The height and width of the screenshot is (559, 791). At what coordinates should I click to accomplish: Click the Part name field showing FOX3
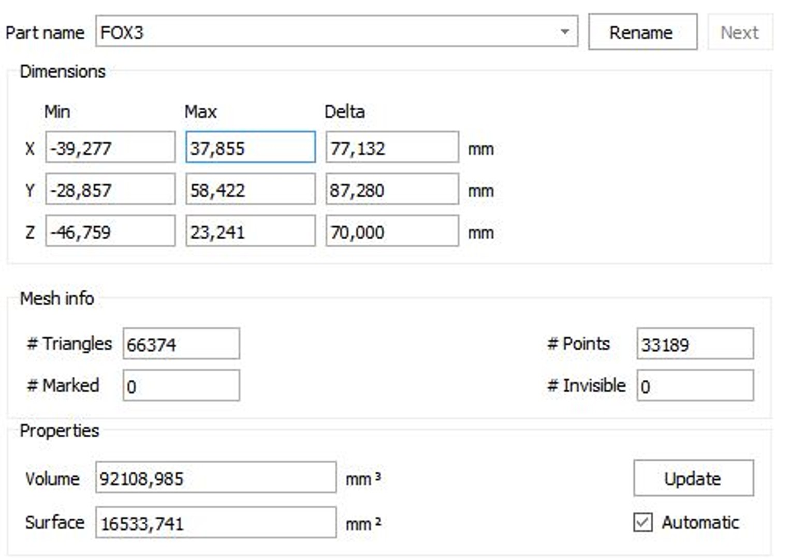(326, 32)
